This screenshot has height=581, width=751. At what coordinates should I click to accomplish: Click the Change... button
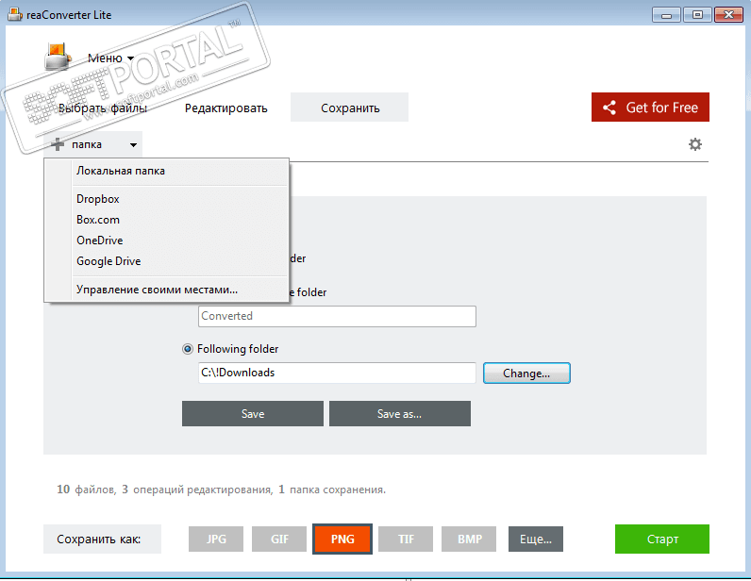coord(526,373)
